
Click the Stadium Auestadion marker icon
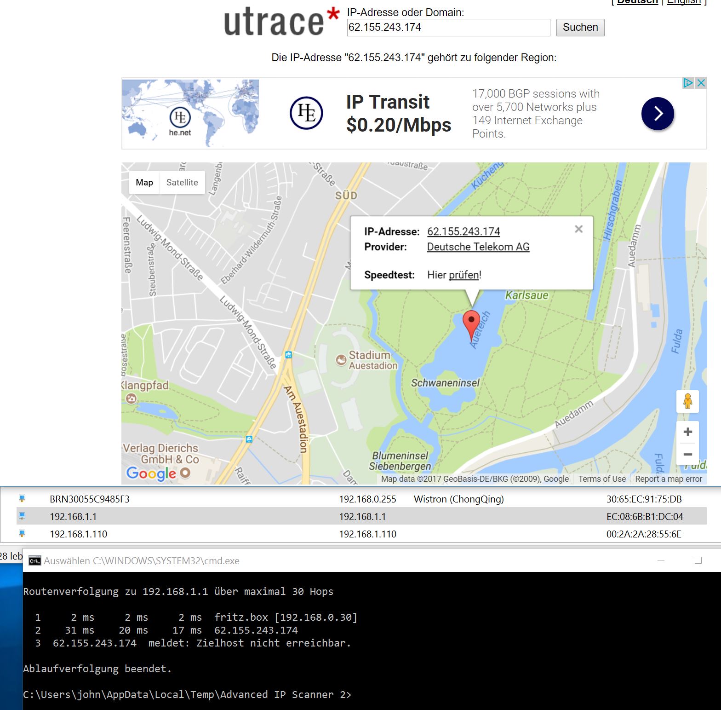pyautogui.click(x=341, y=360)
